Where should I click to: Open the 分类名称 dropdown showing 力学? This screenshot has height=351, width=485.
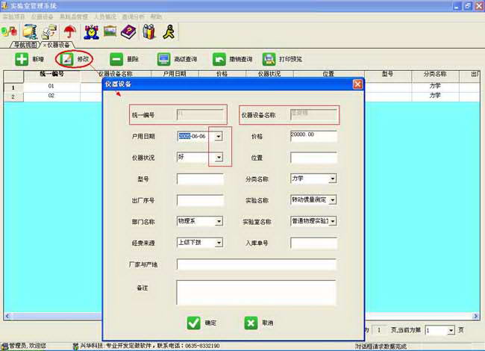click(333, 178)
